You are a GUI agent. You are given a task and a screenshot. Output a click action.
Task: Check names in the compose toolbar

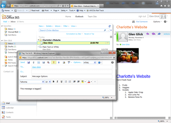coord(49,62)
